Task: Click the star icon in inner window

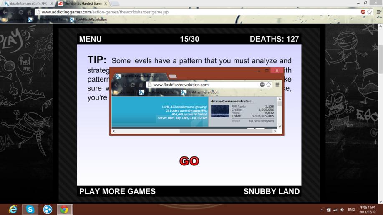Action: pos(268,85)
